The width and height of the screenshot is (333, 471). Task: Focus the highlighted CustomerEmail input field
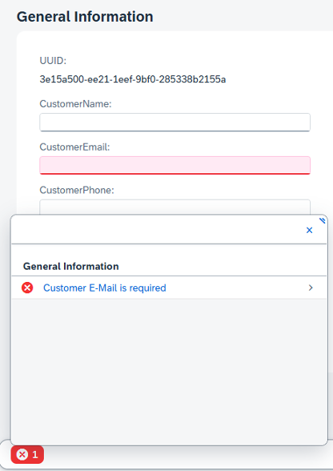(175, 165)
